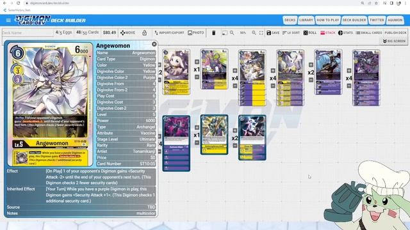Select the blue-bordered yellow option card
Image resolution: width=410 pixels, height=230 pixels.
[214, 135]
